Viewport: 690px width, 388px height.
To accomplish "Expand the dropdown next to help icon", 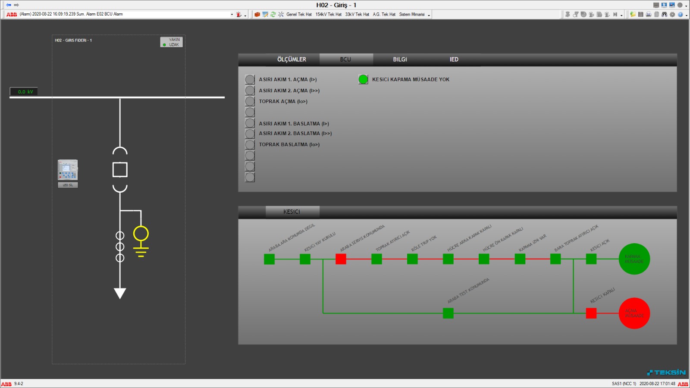I will click(x=686, y=15).
